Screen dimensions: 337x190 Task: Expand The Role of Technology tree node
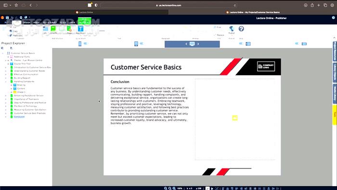(6, 106)
